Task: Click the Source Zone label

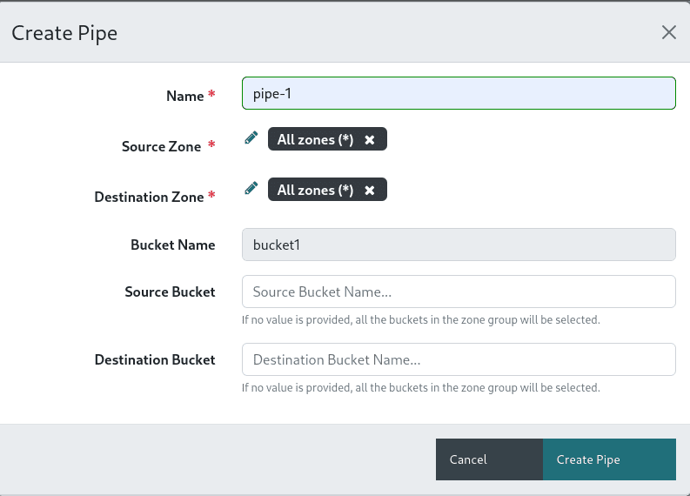Action: [x=162, y=146]
